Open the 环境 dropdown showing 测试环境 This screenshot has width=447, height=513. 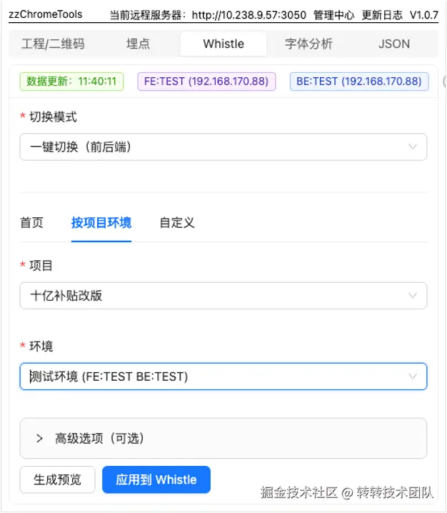[x=223, y=376]
